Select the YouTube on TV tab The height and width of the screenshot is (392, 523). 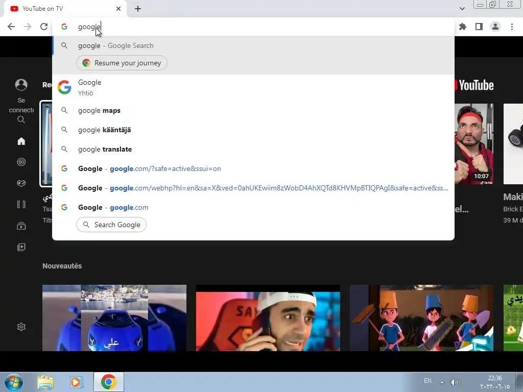point(65,9)
